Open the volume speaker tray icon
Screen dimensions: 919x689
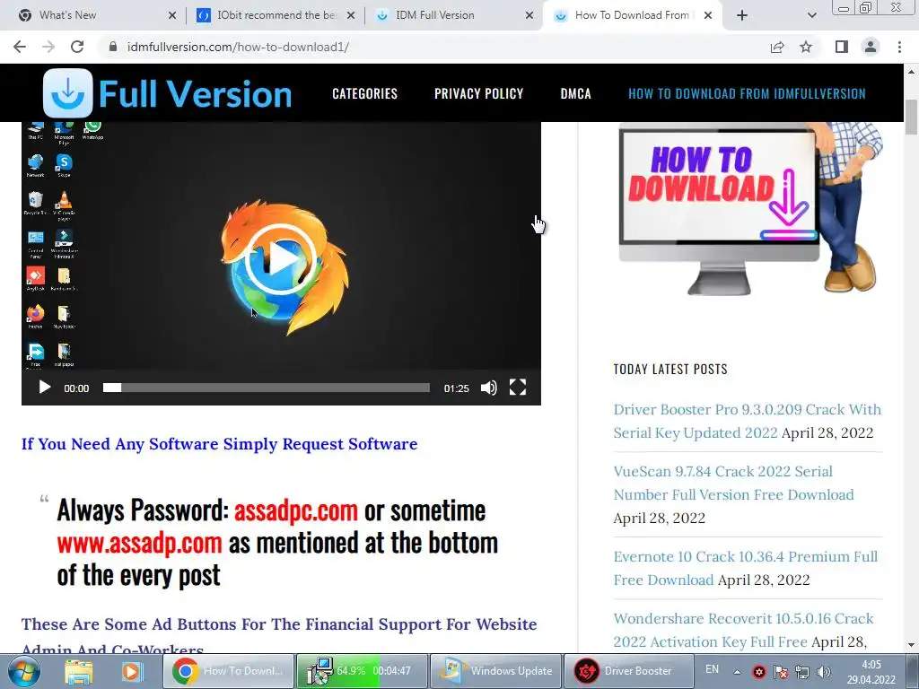824,672
